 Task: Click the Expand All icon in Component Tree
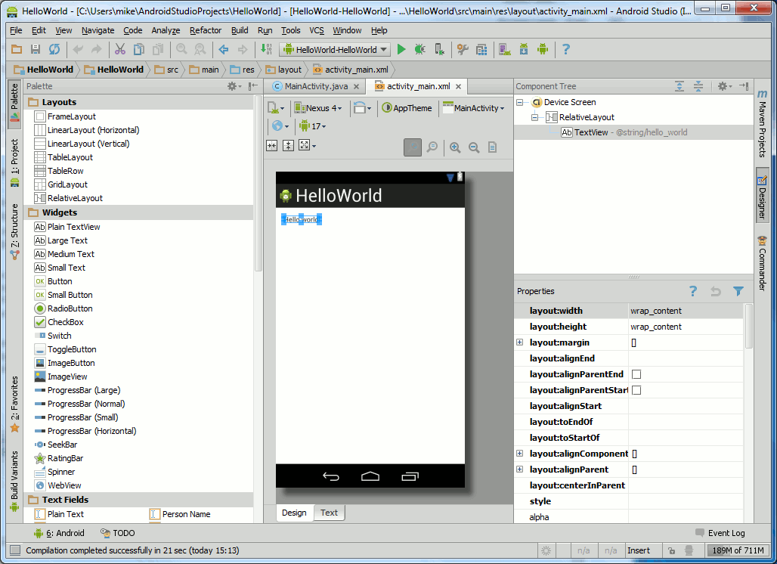[679, 86]
